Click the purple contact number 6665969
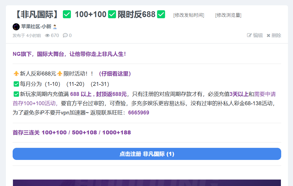The width and height of the screenshot is (293, 186). click(x=138, y=113)
